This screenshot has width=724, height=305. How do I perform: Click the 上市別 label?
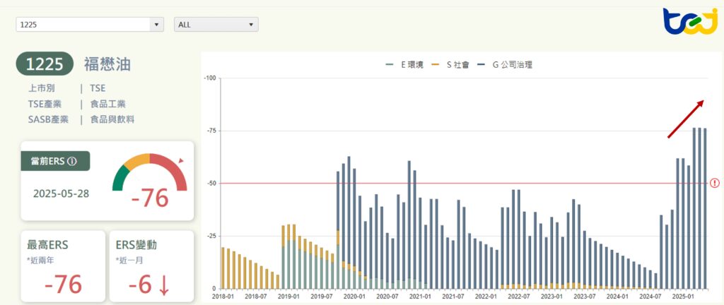[42, 88]
